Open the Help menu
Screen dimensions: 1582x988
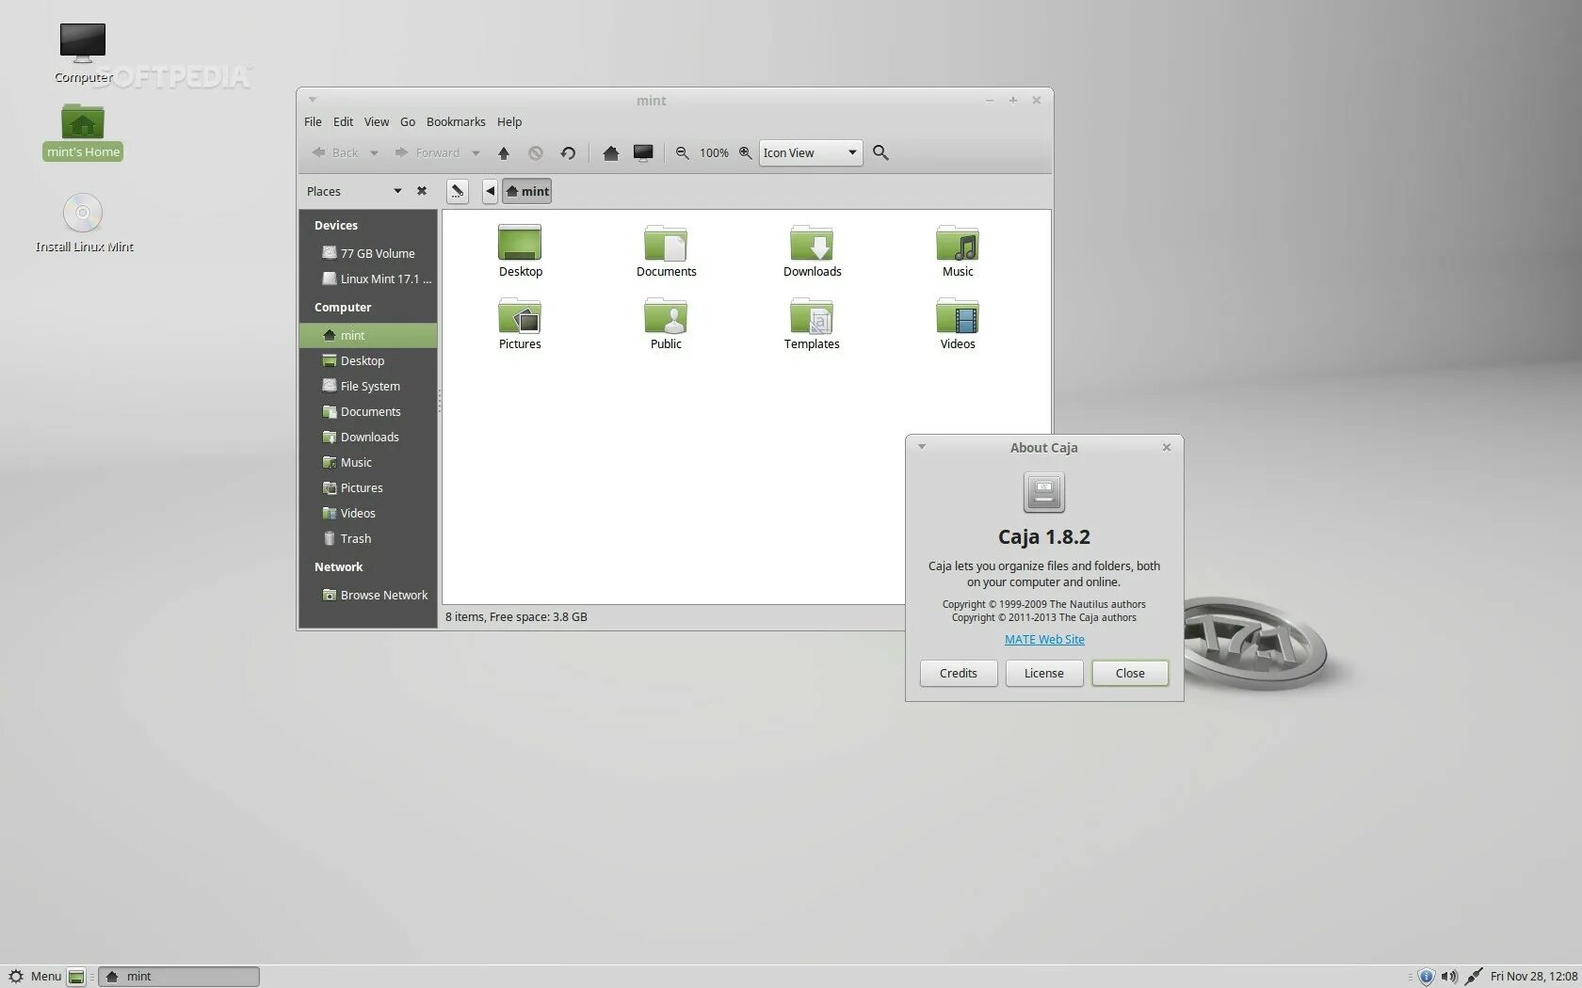tap(509, 121)
